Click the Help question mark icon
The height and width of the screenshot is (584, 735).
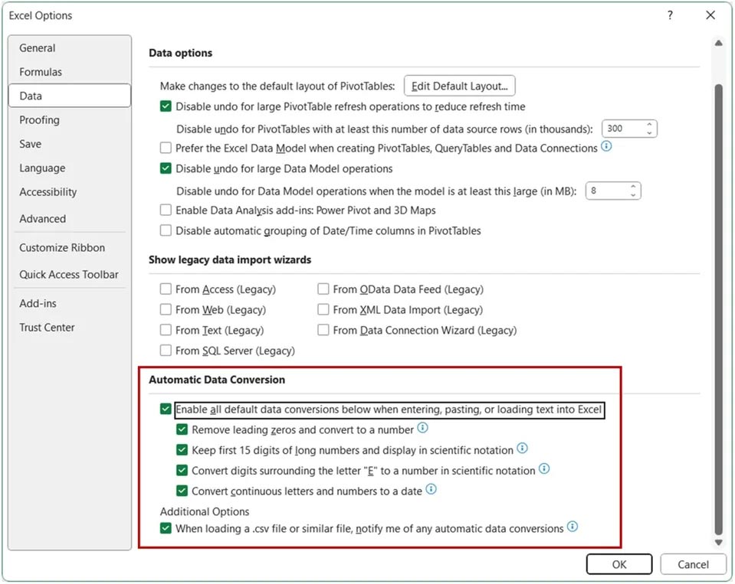(x=669, y=15)
